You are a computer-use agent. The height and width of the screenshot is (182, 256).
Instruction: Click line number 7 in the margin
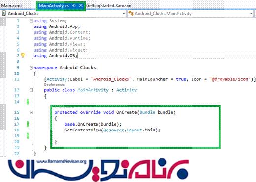18,56
